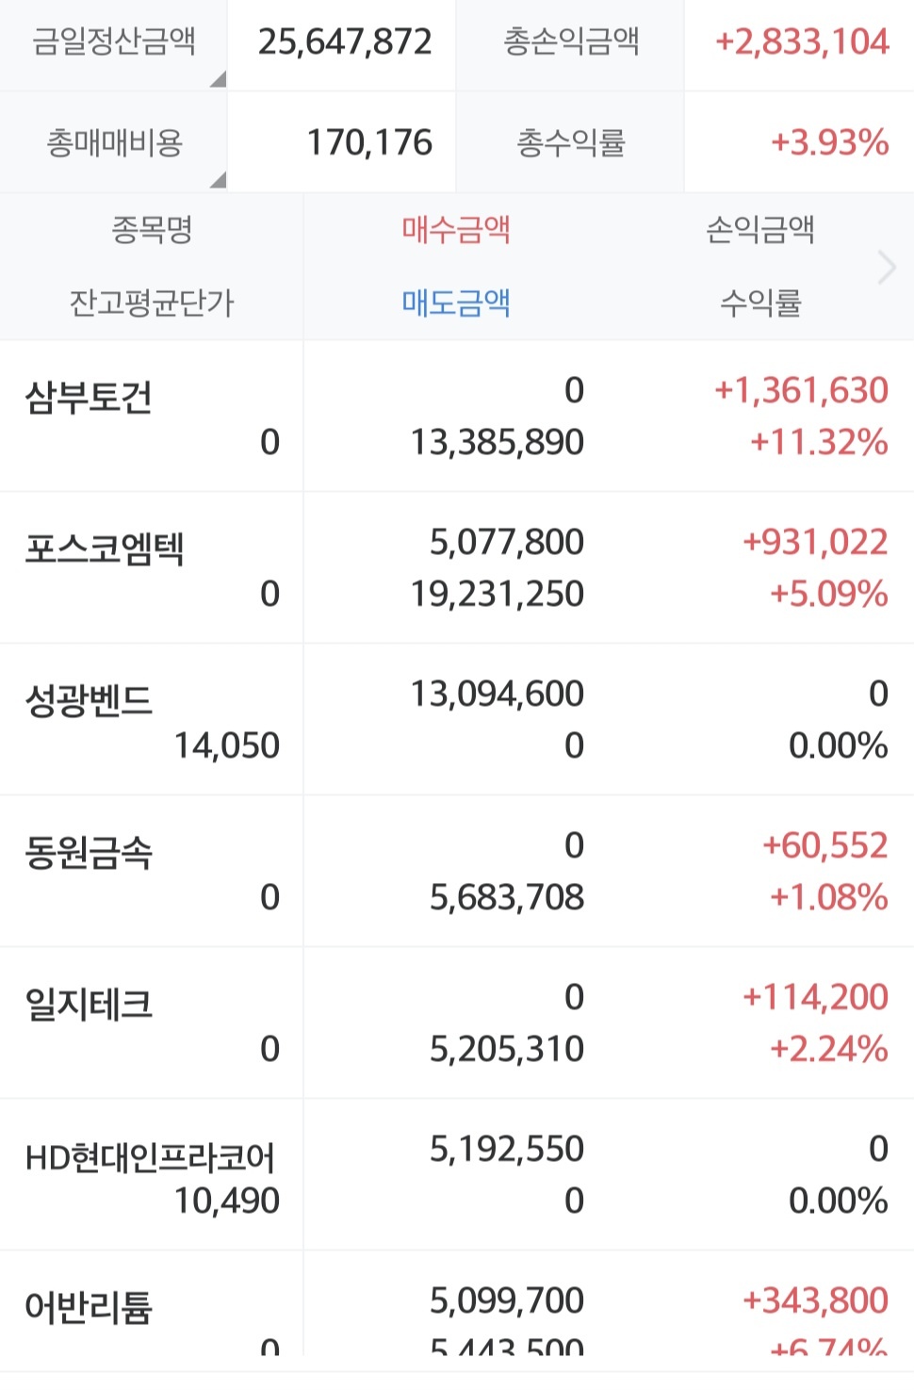Select the 손익금액 column header

click(759, 229)
